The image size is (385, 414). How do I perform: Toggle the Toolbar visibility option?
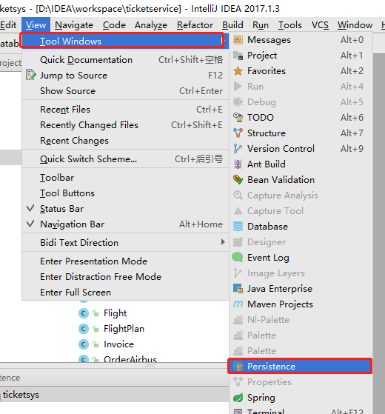(x=125, y=178)
